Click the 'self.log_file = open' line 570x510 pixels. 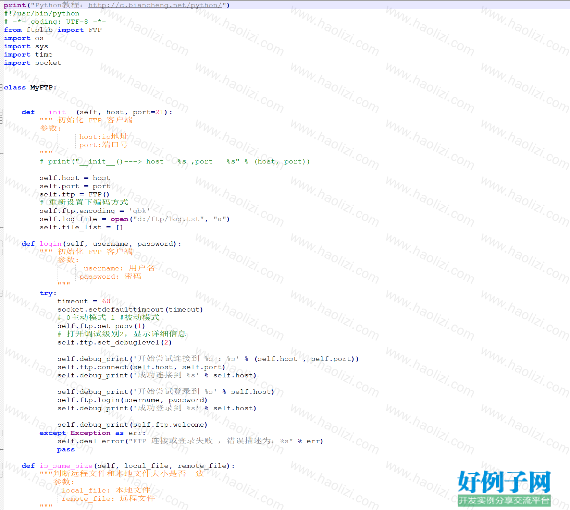click(135, 219)
